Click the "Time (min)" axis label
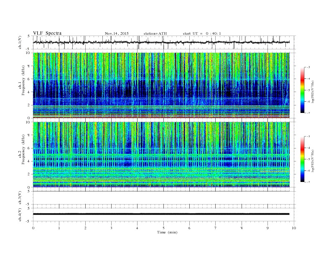This screenshot has width=331, height=256. [x=167, y=232]
